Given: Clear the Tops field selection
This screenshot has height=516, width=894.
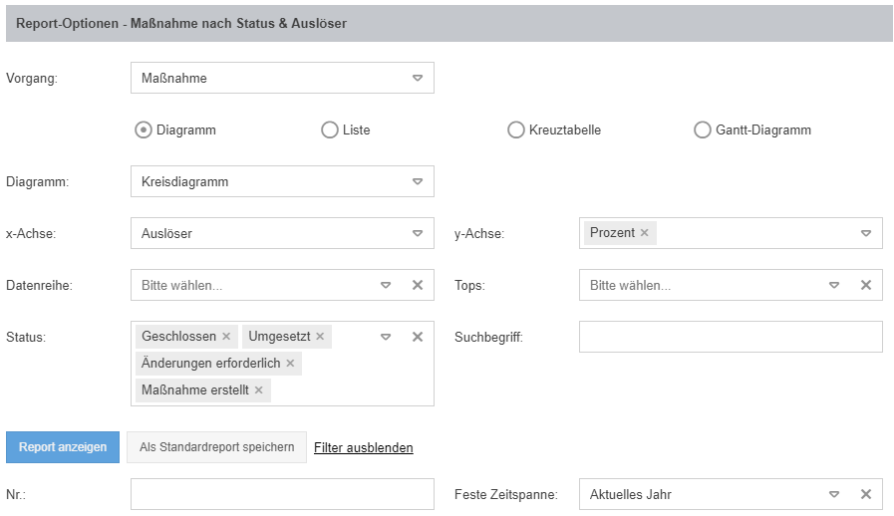Looking at the screenshot, I should tap(866, 285).
